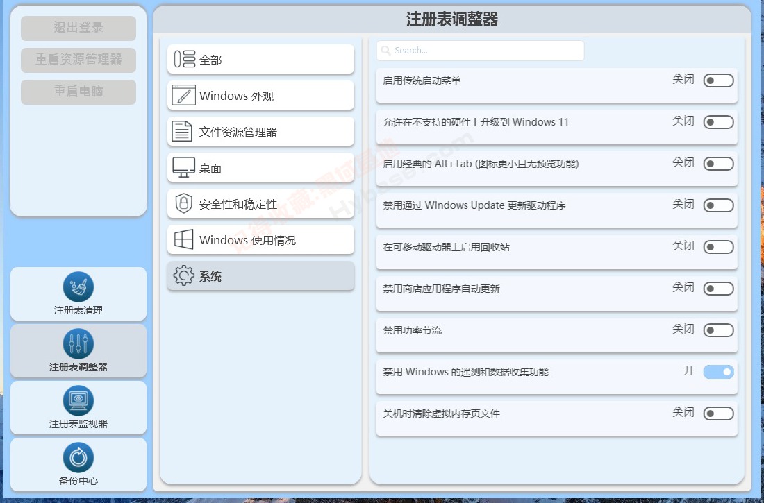Screen dimensions: 764x503
Task: Click the 重启电脑 button
Action: click(x=78, y=92)
